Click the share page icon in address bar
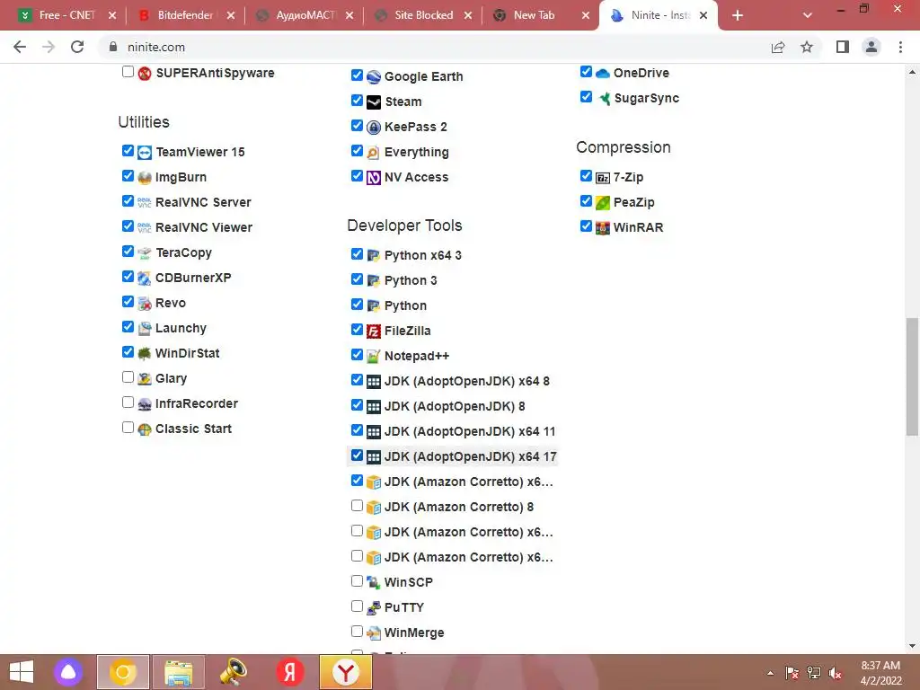The height and width of the screenshot is (690, 920). click(x=778, y=47)
